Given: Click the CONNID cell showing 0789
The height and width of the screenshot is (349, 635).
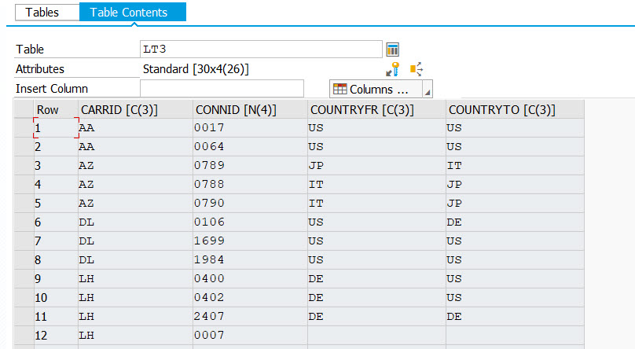Looking at the screenshot, I should (249, 165).
